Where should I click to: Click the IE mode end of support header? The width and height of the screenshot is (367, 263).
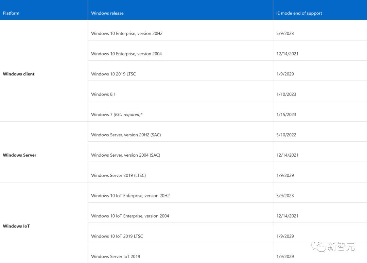pyautogui.click(x=299, y=13)
